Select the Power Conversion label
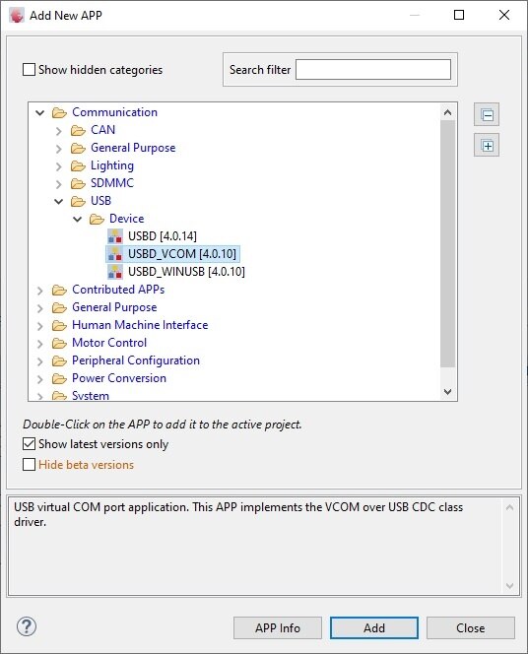This screenshot has height=654, width=528. [119, 378]
